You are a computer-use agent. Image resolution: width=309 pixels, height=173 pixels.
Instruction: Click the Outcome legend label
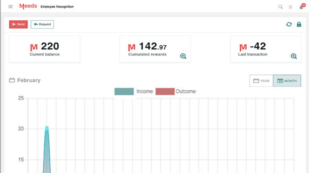pos(186,91)
